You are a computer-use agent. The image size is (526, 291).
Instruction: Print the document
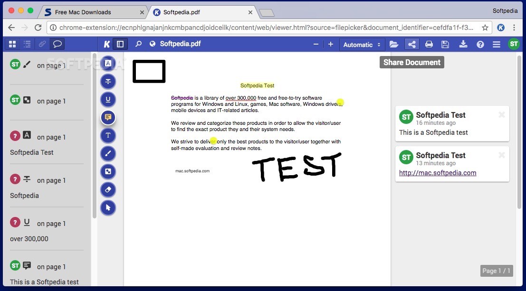(429, 44)
